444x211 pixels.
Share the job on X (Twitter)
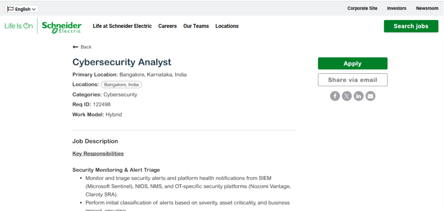click(x=346, y=96)
